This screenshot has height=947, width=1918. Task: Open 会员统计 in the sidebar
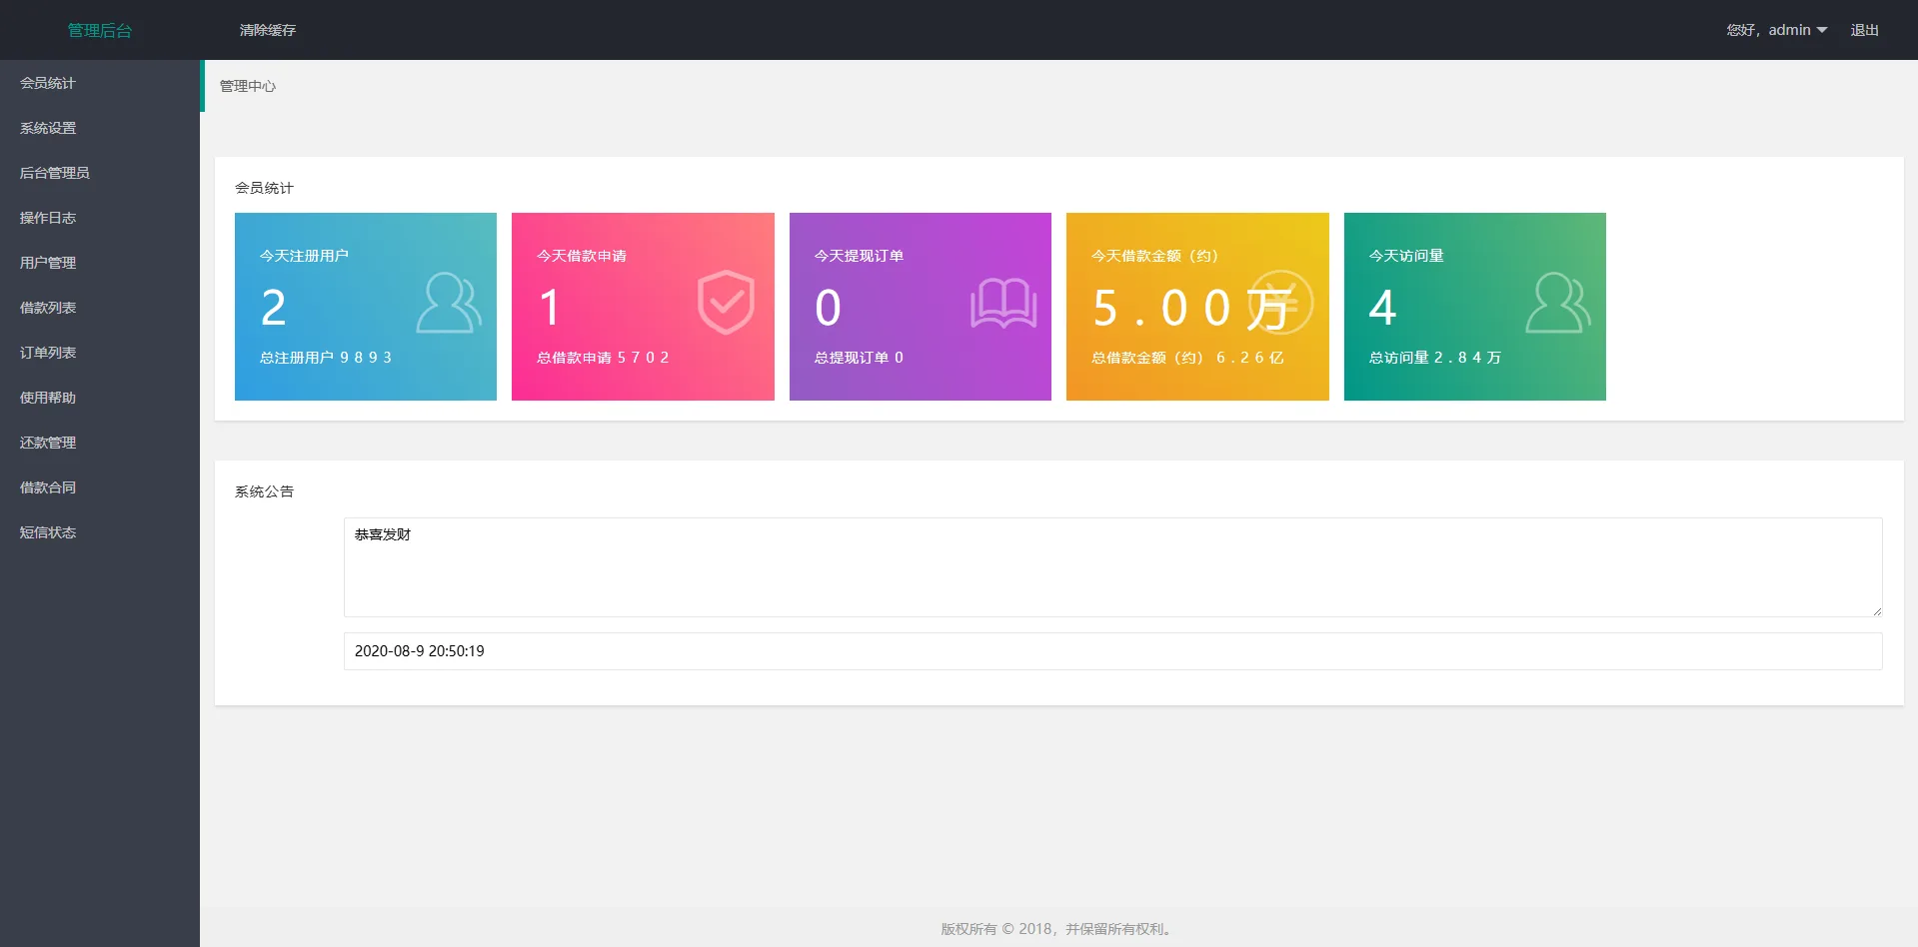tap(48, 83)
